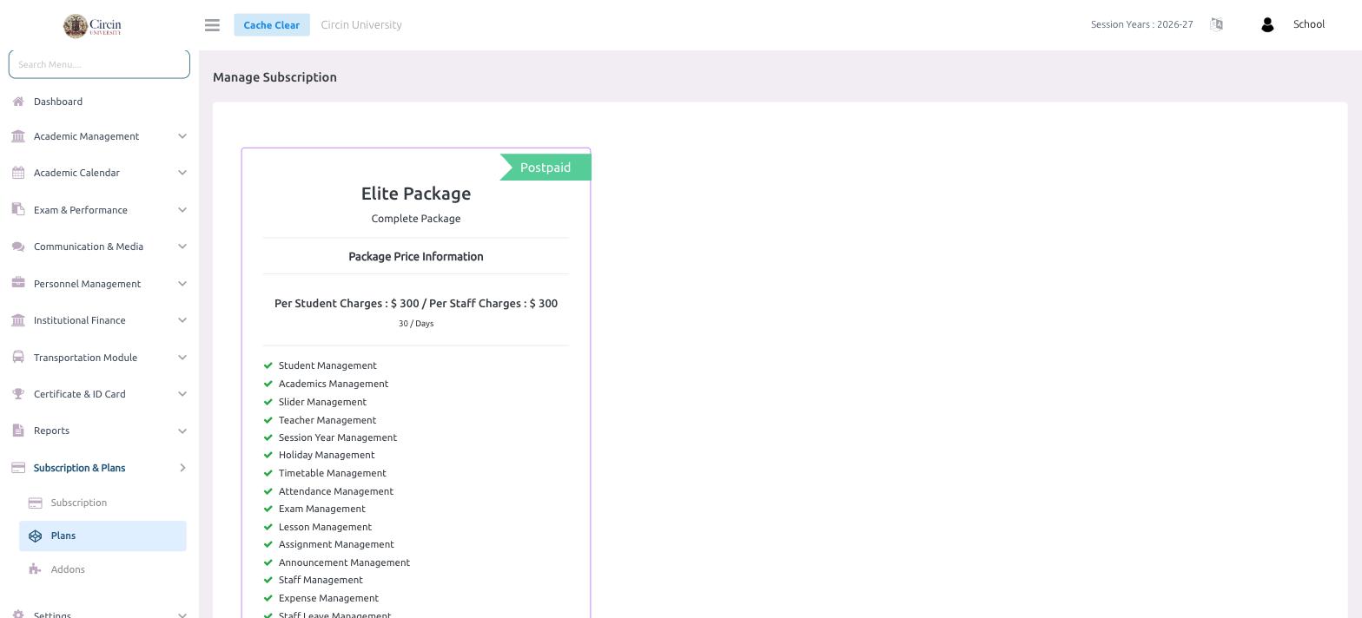Click the Manage Subscription heading
Screen dimensions: 1362x618
tap(274, 77)
